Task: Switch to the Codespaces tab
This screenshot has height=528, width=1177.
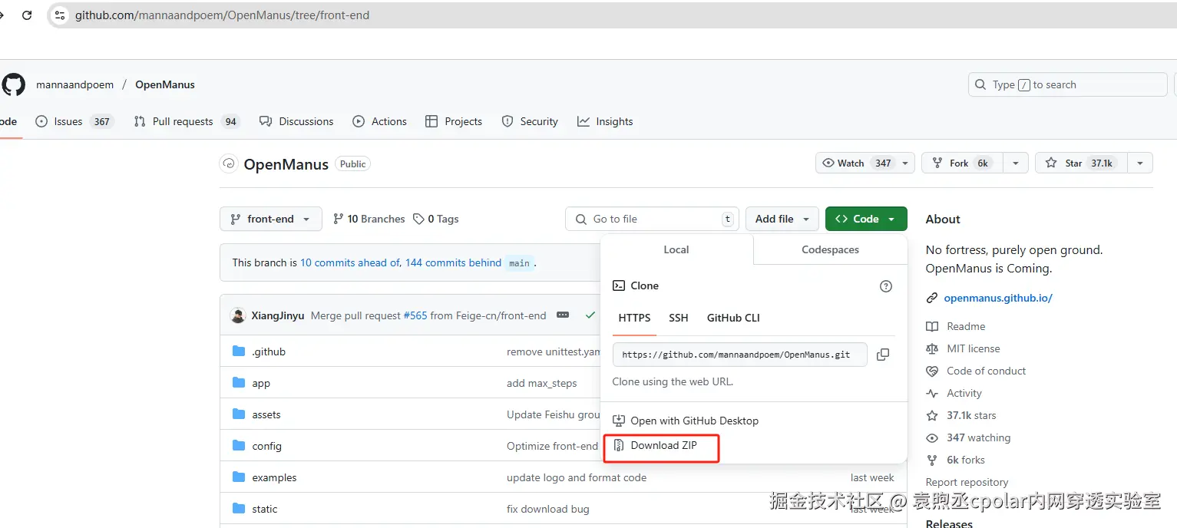Action: click(x=830, y=249)
